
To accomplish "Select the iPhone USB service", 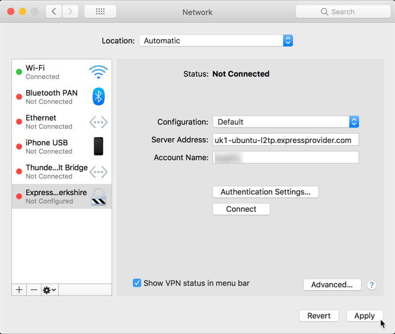I will click(62, 147).
